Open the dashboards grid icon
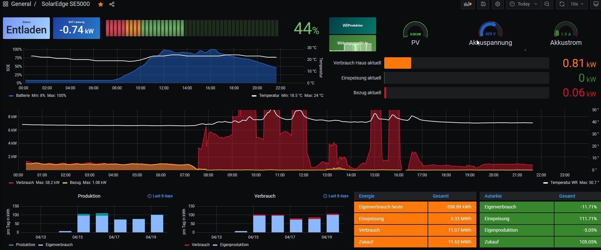 pos(6,4)
